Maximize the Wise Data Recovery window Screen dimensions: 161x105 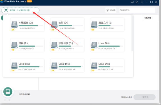point(151,2)
